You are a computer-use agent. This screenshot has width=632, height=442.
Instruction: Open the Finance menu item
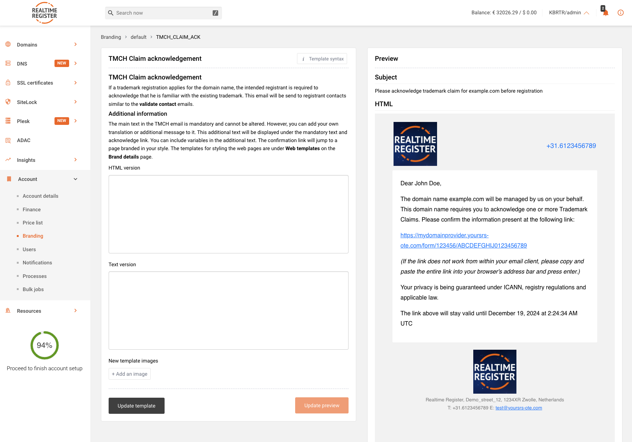coord(31,209)
